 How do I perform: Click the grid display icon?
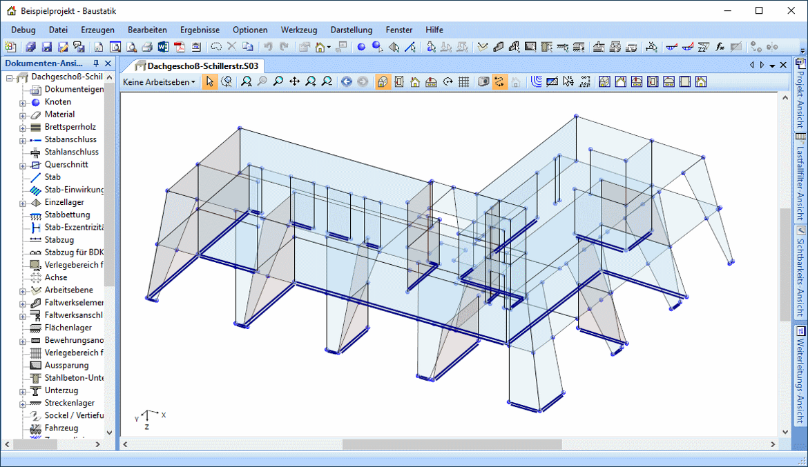tap(464, 82)
